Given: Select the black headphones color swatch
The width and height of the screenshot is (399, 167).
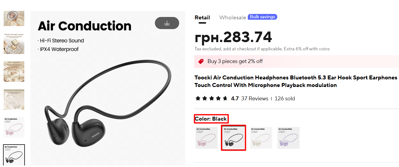Looking at the screenshot, I should tap(233, 138).
